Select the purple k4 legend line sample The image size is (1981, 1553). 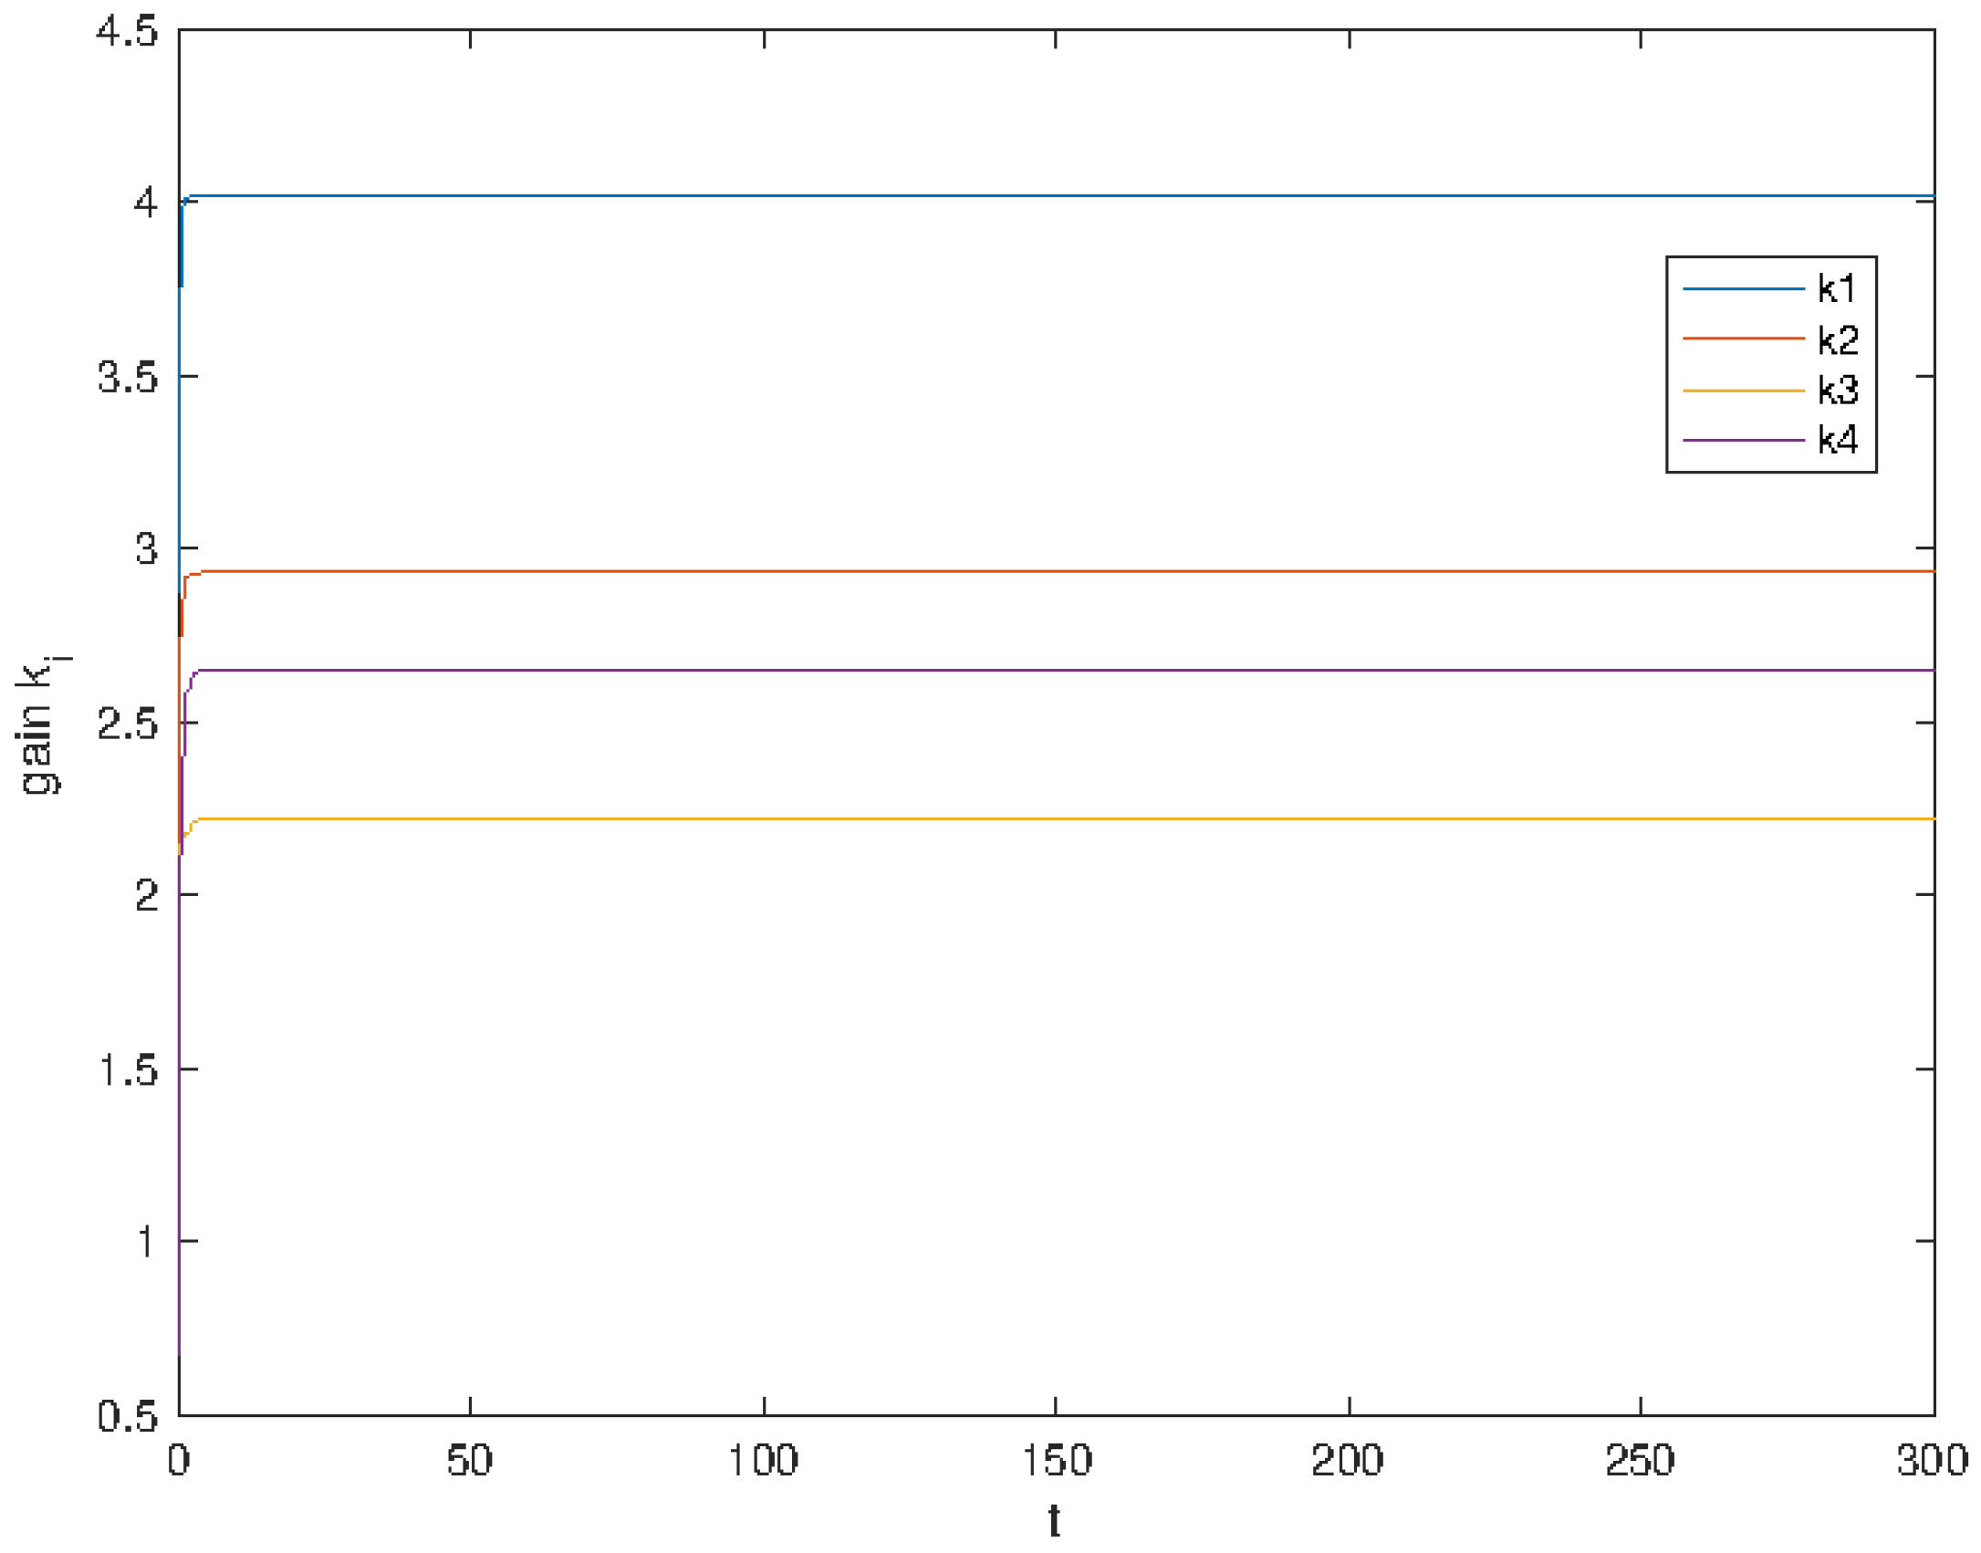click(x=1743, y=441)
